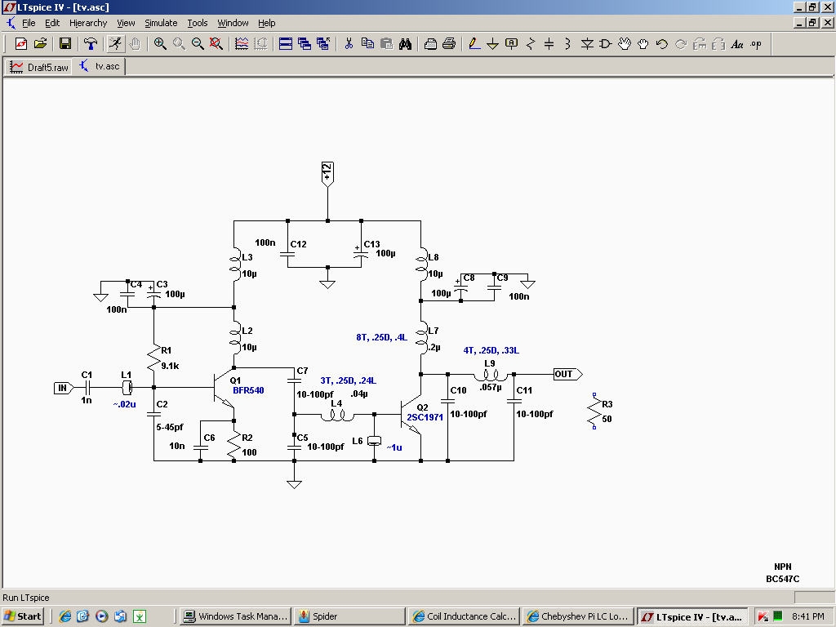Image resolution: width=836 pixels, height=627 pixels.
Task: Open the File menu
Action: [x=29, y=23]
